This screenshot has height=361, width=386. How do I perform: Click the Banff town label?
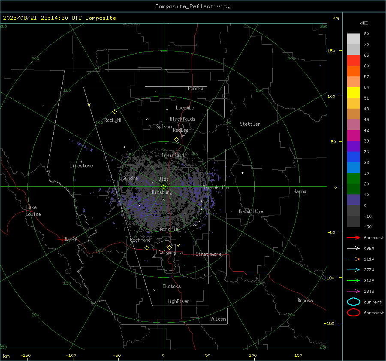click(x=71, y=239)
